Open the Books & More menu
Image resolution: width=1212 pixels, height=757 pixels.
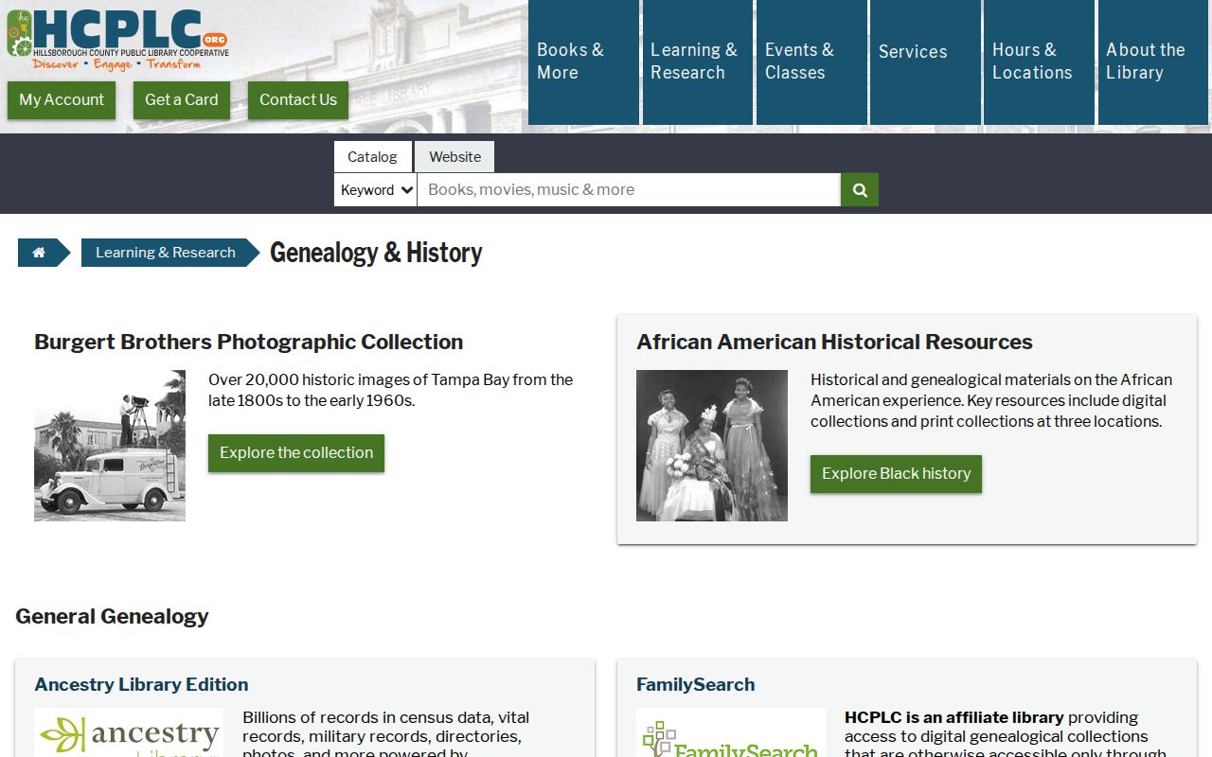click(x=583, y=62)
